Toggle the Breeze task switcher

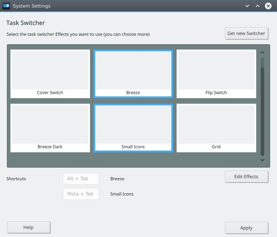(133, 74)
